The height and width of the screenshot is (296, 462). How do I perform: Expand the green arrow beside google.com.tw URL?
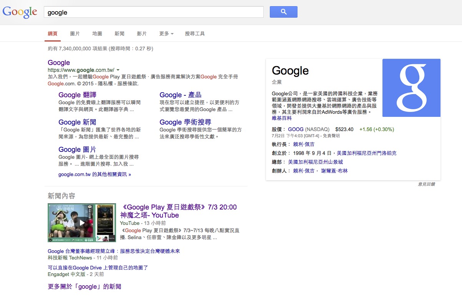118,70
